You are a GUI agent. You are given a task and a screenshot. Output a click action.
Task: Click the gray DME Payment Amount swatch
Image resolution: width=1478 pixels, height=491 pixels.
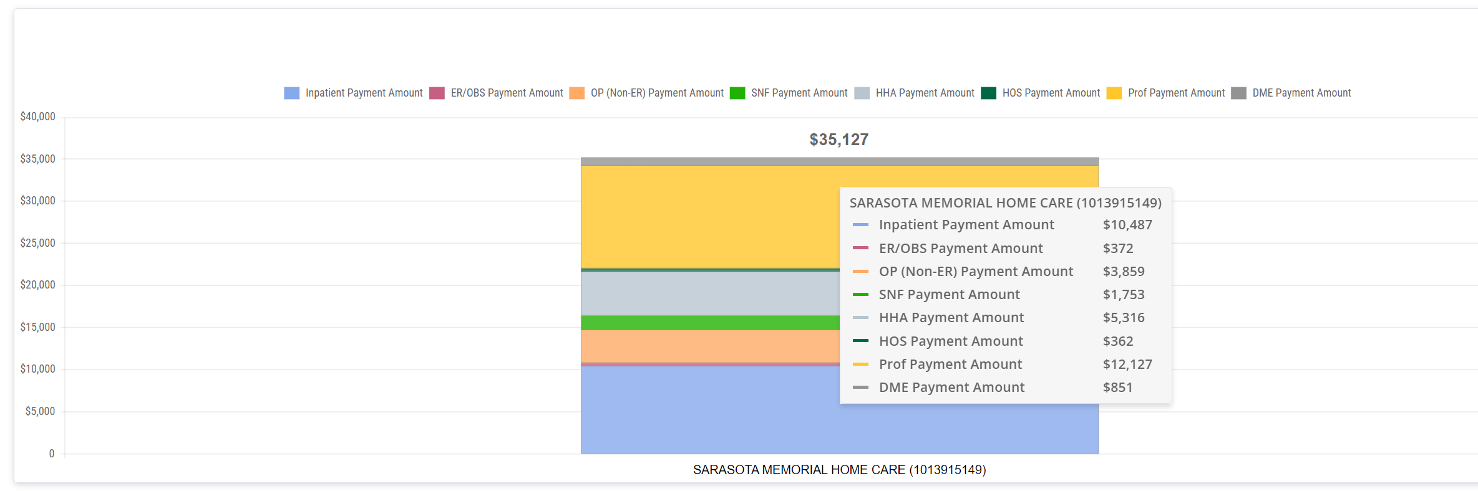[x=1238, y=93]
